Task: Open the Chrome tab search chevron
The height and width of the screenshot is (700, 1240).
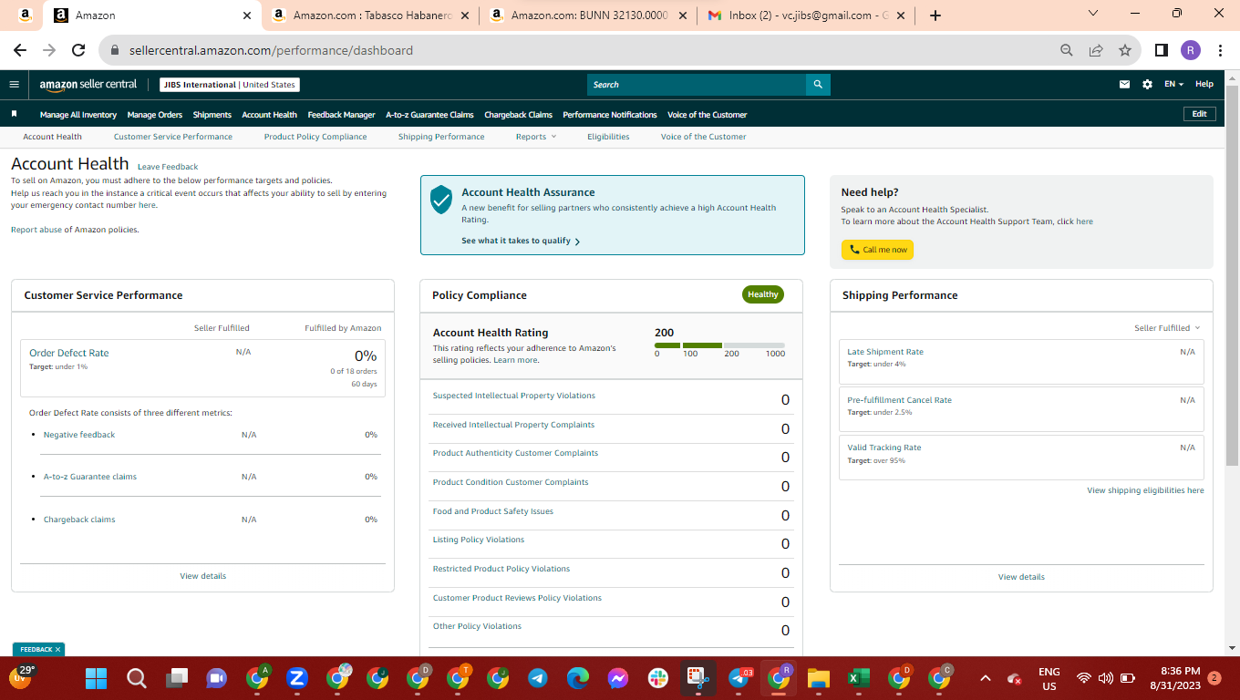Action: (1094, 14)
